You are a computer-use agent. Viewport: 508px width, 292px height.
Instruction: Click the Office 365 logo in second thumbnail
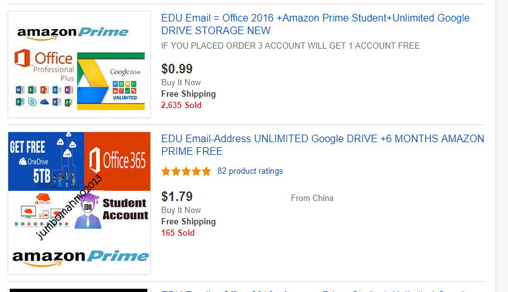click(x=118, y=161)
